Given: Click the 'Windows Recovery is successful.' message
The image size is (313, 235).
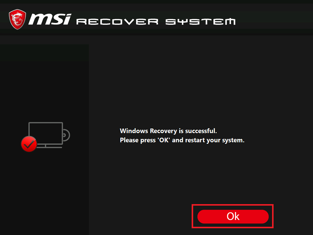Looking at the screenshot, I should tap(168, 131).
